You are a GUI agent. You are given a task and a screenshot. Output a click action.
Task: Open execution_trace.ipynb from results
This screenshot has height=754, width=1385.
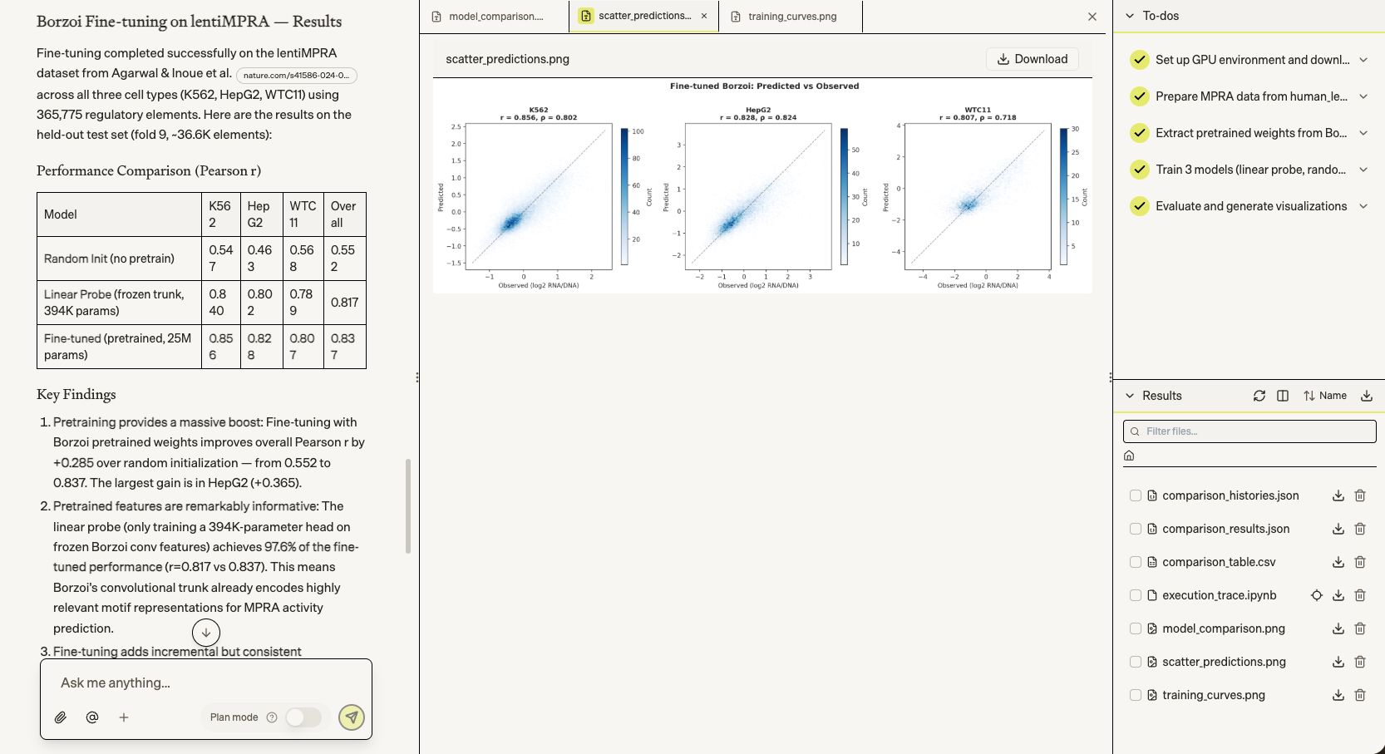tap(1219, 595)
